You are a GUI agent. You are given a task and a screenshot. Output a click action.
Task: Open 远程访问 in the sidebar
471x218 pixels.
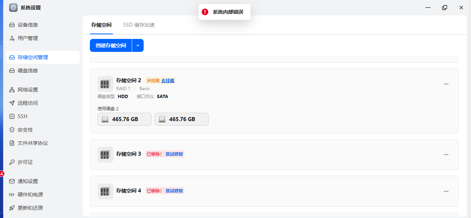pos(43,103)
